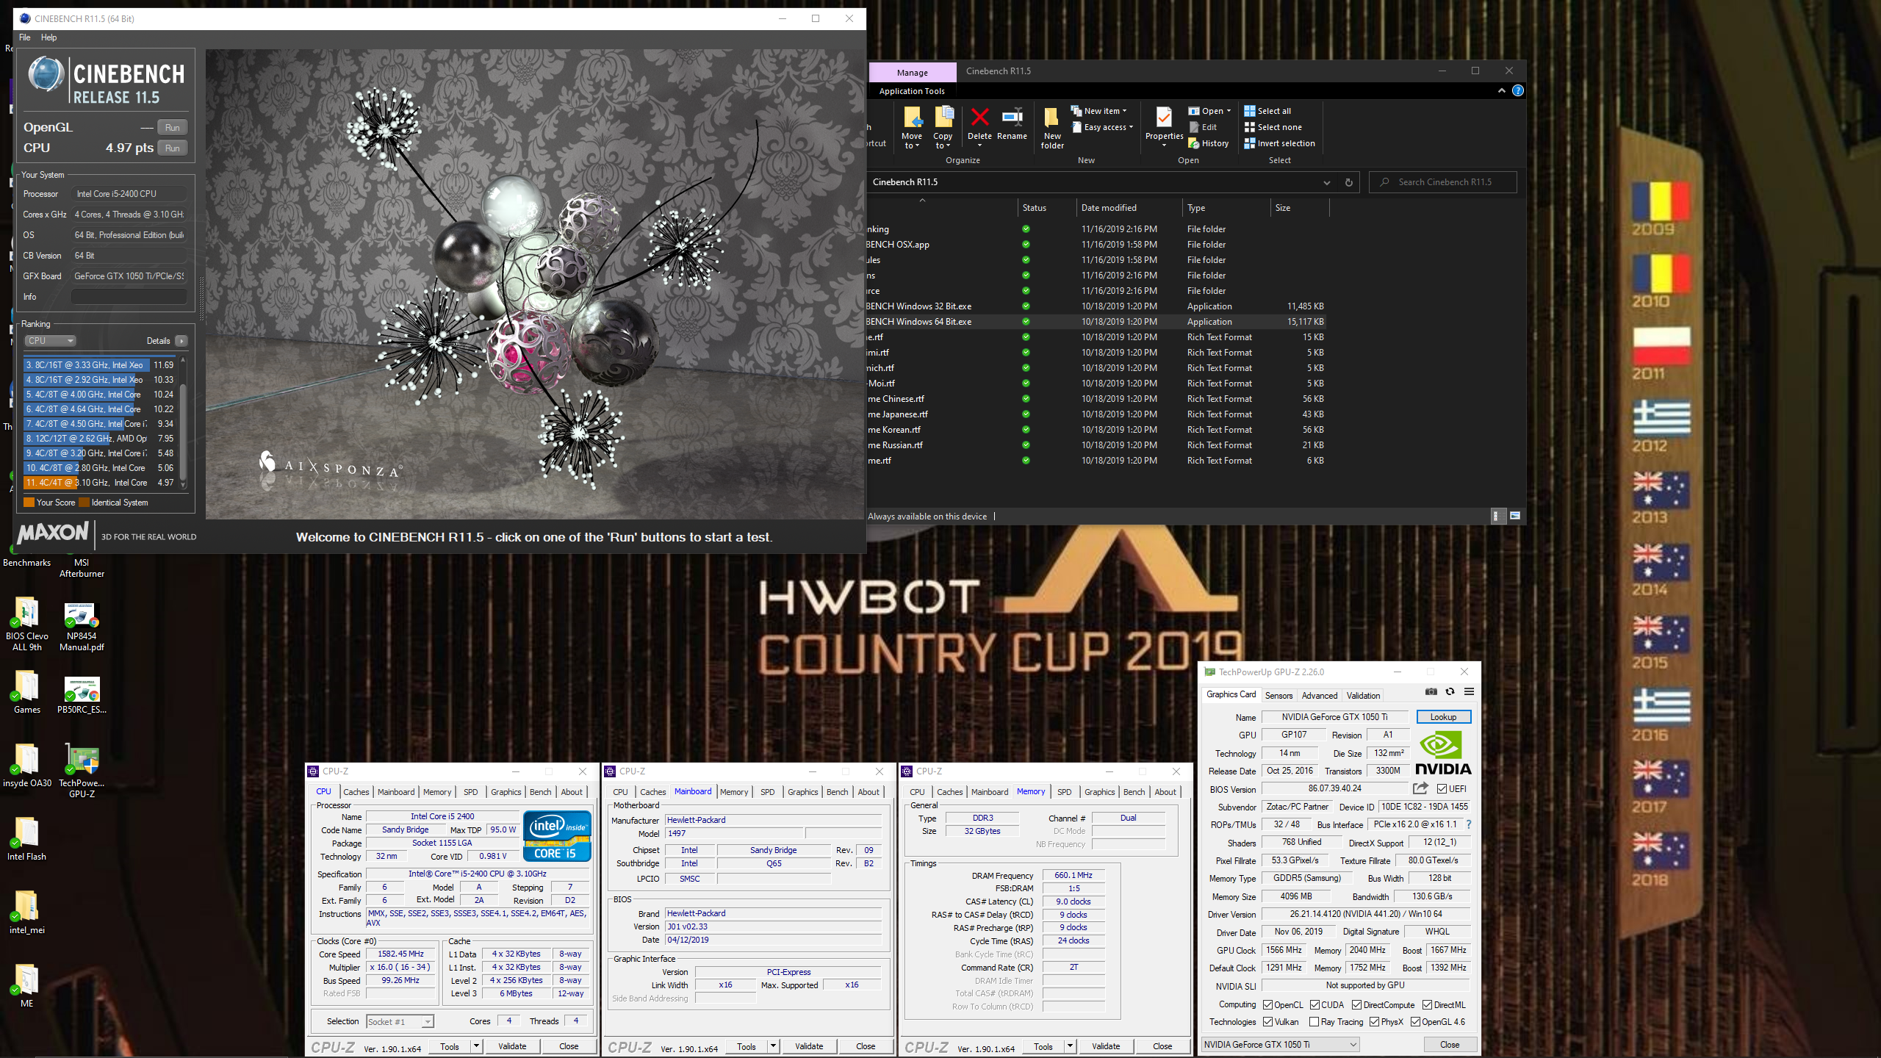Open the Games desktop folder

[27, 692]
